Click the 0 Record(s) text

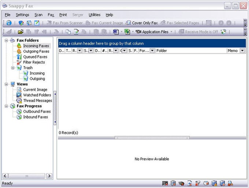tap(68, 133)
